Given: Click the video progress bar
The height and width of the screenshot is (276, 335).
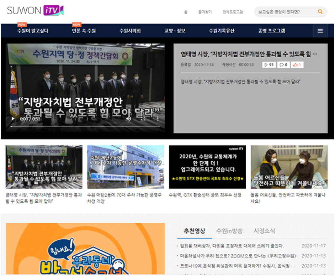Looking at the screenshot, I should click(85, 126).
